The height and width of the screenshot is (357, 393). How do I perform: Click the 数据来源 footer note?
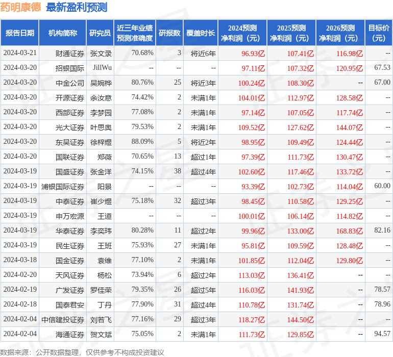click(x=82, y=352)
